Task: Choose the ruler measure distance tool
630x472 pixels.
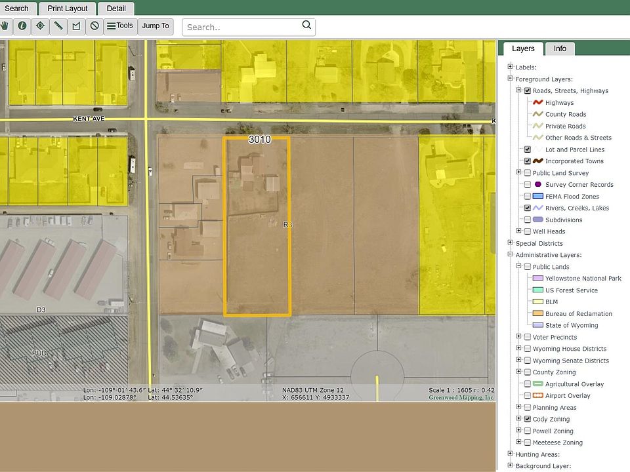Action: (58, 26)
